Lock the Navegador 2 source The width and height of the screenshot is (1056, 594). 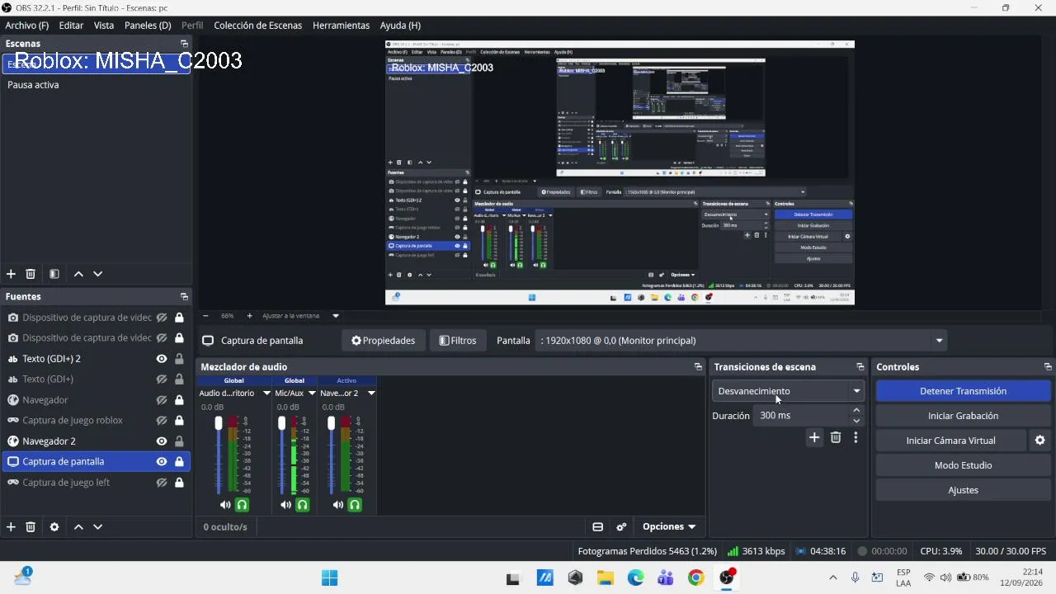(179, 441)
